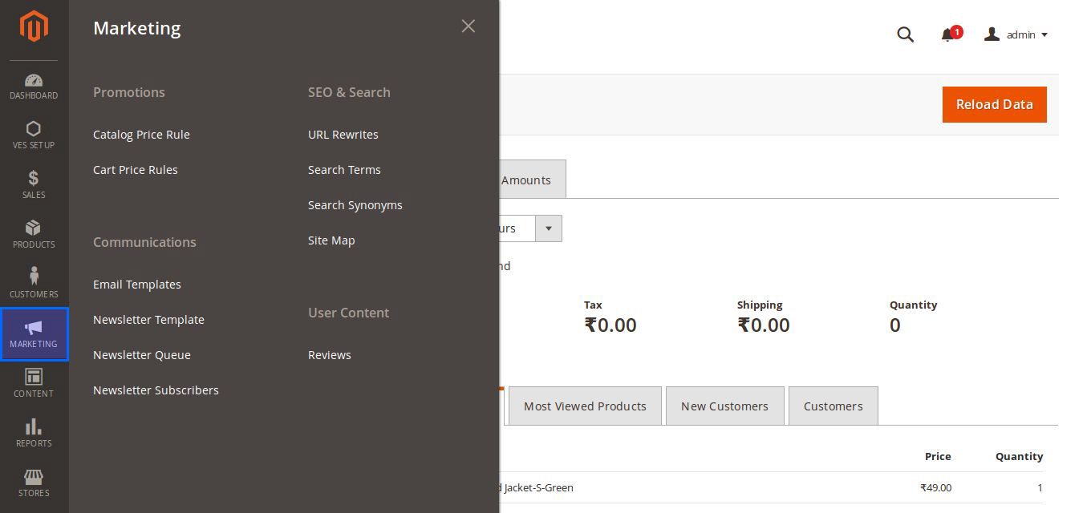Go to Newsletter Subscribers
This screenshot has width=1083, height=513.
(156, 390)
